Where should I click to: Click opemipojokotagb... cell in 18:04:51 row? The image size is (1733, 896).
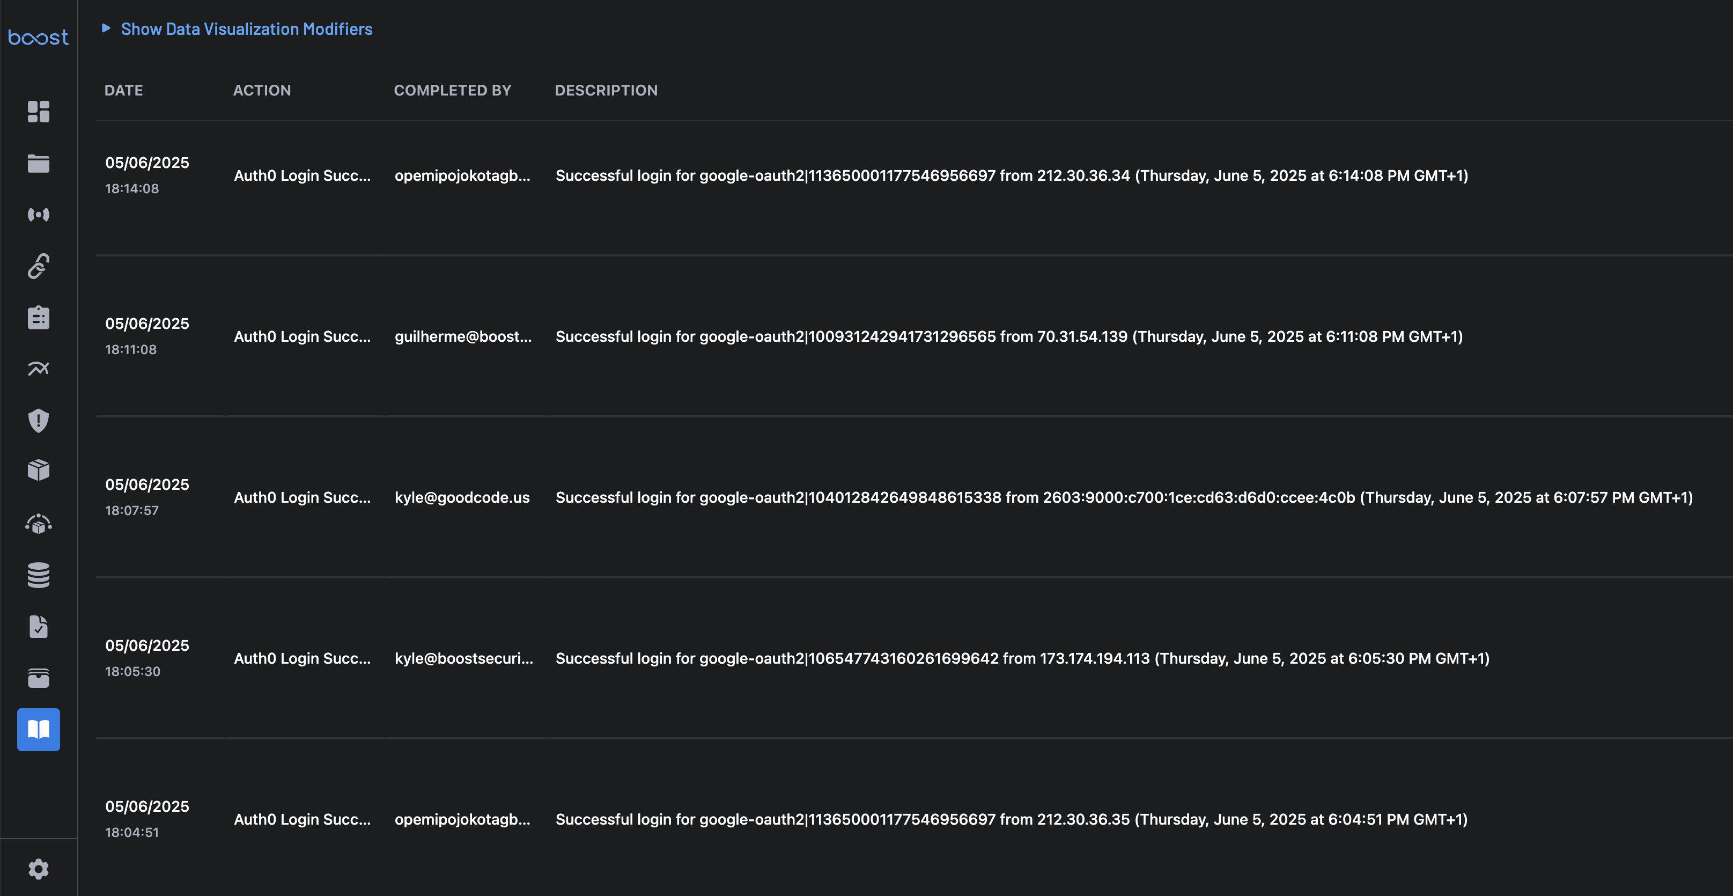pos(462,819)
